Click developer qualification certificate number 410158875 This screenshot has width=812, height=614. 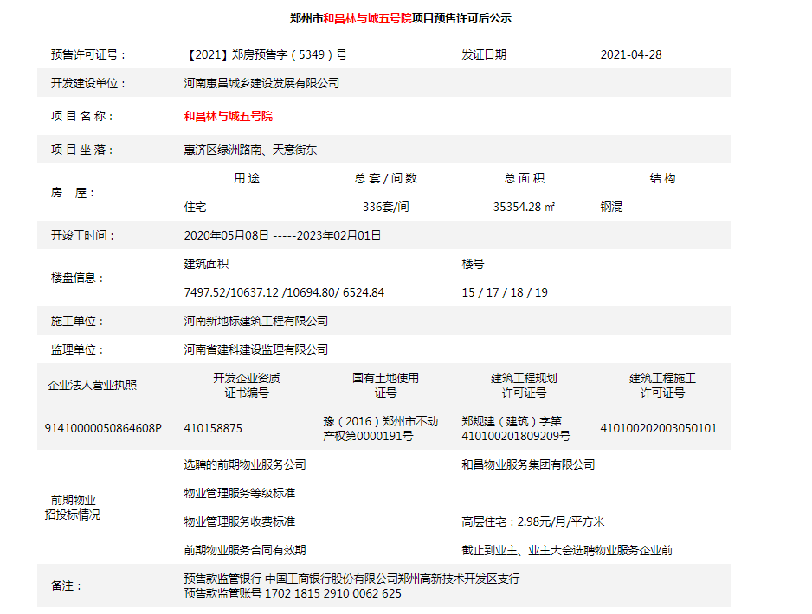click(x=213, y=428)
